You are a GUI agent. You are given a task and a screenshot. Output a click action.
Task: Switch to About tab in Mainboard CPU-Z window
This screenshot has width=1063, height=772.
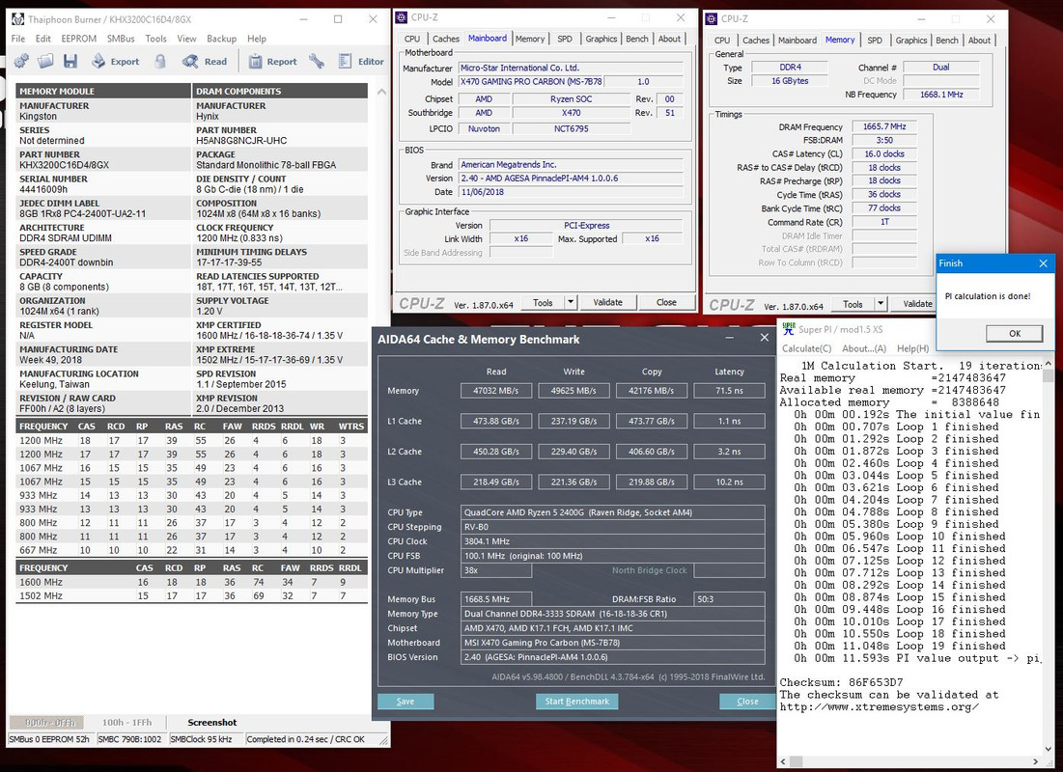click(x=669, y=40)
